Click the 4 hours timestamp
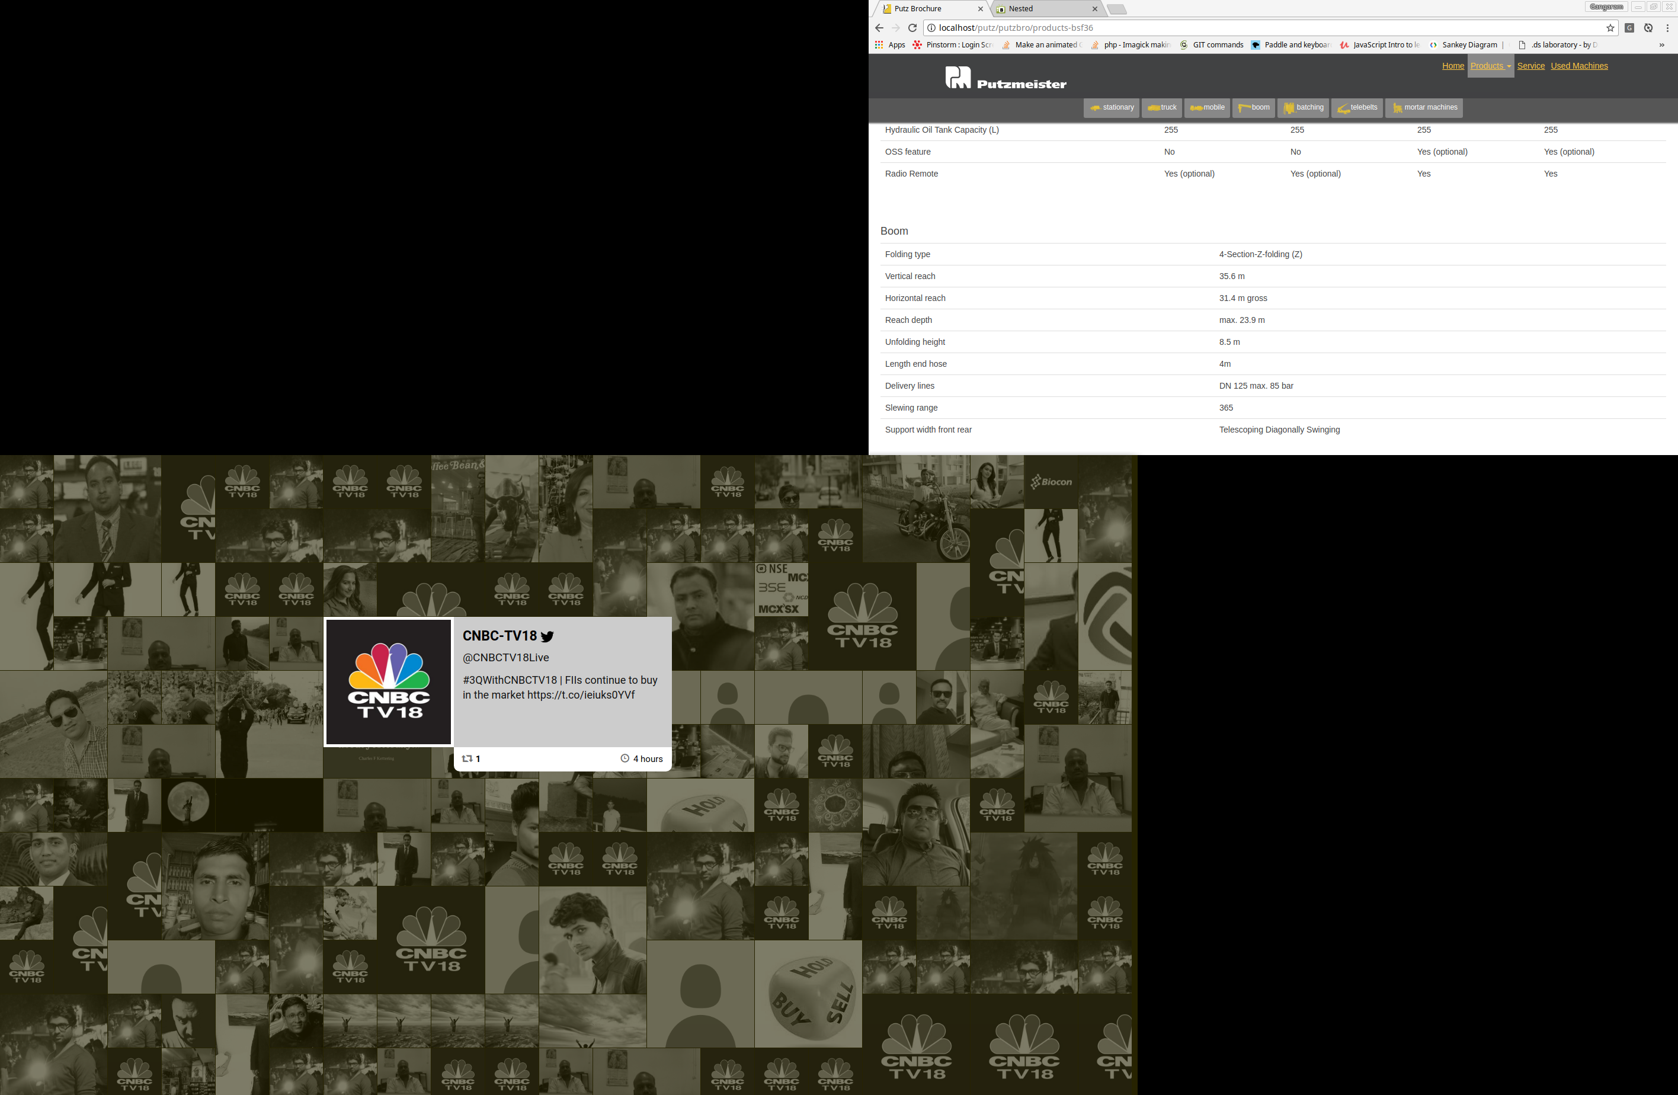Screen dimensions: 1678x1095 [x=648, y=760]
